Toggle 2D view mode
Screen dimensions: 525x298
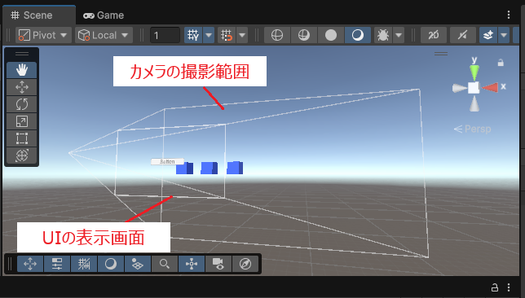[433, 35]
